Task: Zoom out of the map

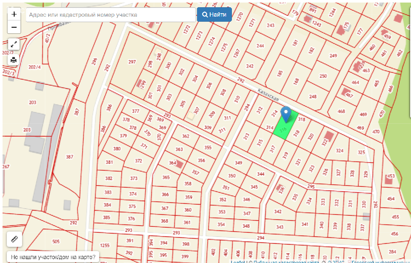Action: click(x=14, y=27)
